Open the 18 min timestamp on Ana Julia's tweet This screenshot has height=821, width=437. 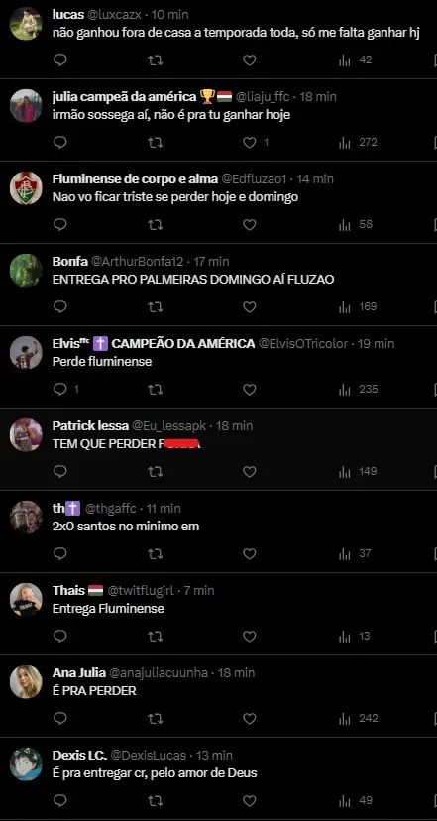[x=235, y=672]
